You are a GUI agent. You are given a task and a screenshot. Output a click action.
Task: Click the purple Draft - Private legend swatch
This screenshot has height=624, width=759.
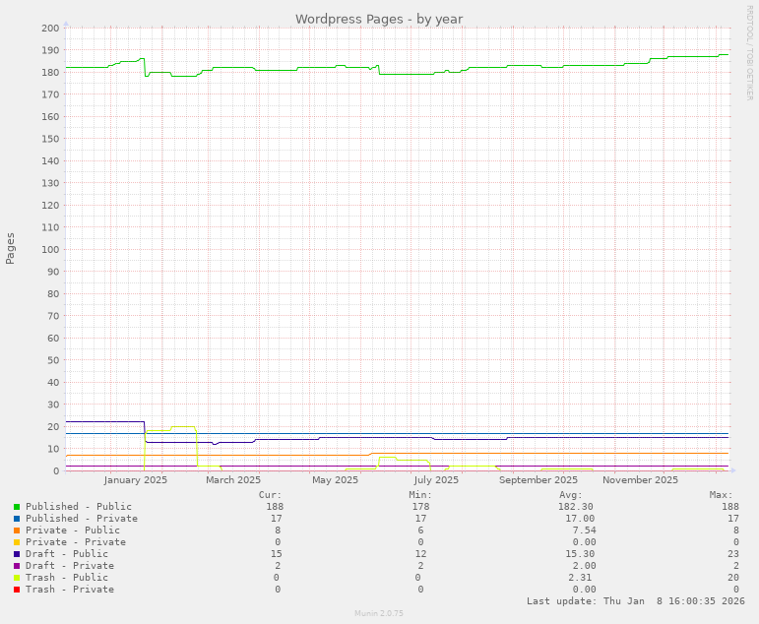tap(17, 566)
